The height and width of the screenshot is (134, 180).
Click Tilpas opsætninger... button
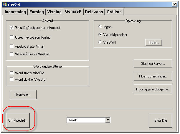coord(153,76)
